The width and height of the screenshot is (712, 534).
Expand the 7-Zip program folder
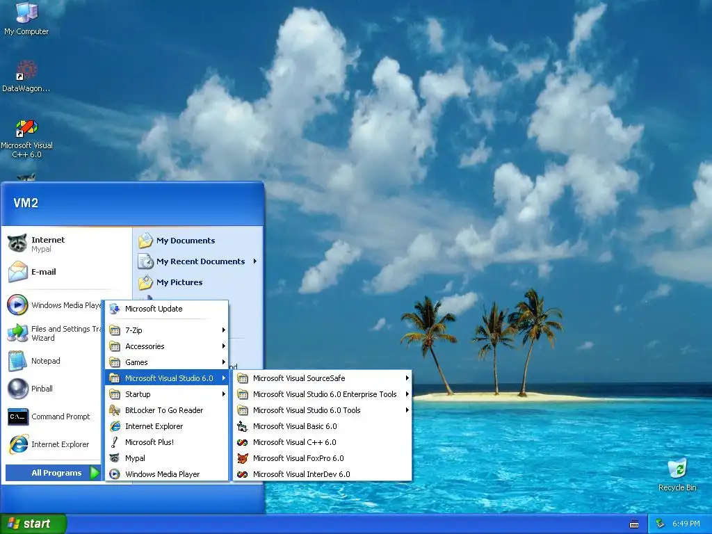point(167,330)
